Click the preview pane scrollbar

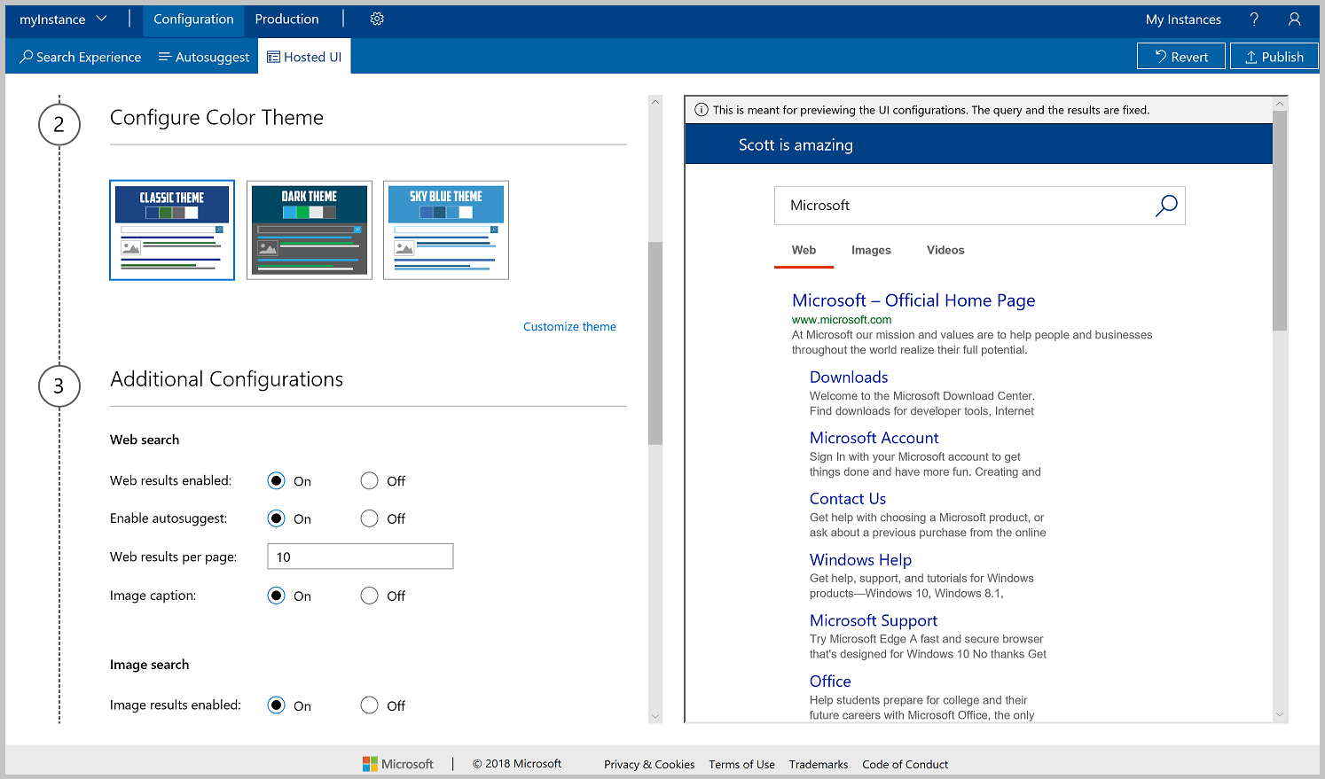(1279, 239)
